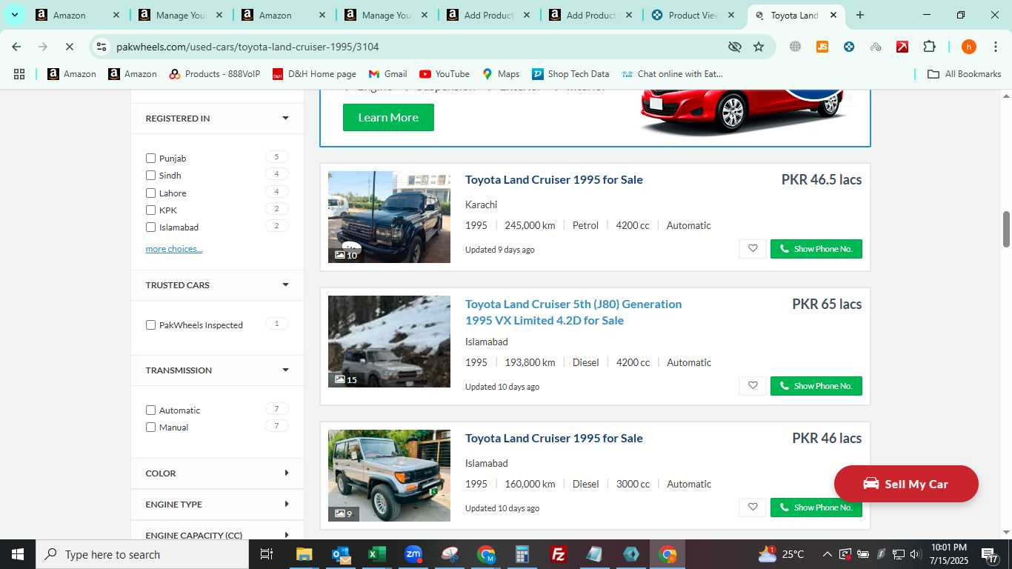Viewport: 1012px width, 569px height.
Task: Click the Windows search box
Action: click(142, 554)
